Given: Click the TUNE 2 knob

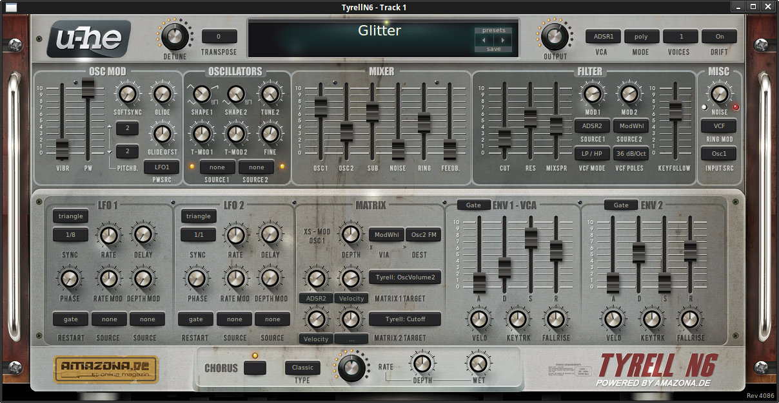Looking at the screenshot, I should click(270, 95).
